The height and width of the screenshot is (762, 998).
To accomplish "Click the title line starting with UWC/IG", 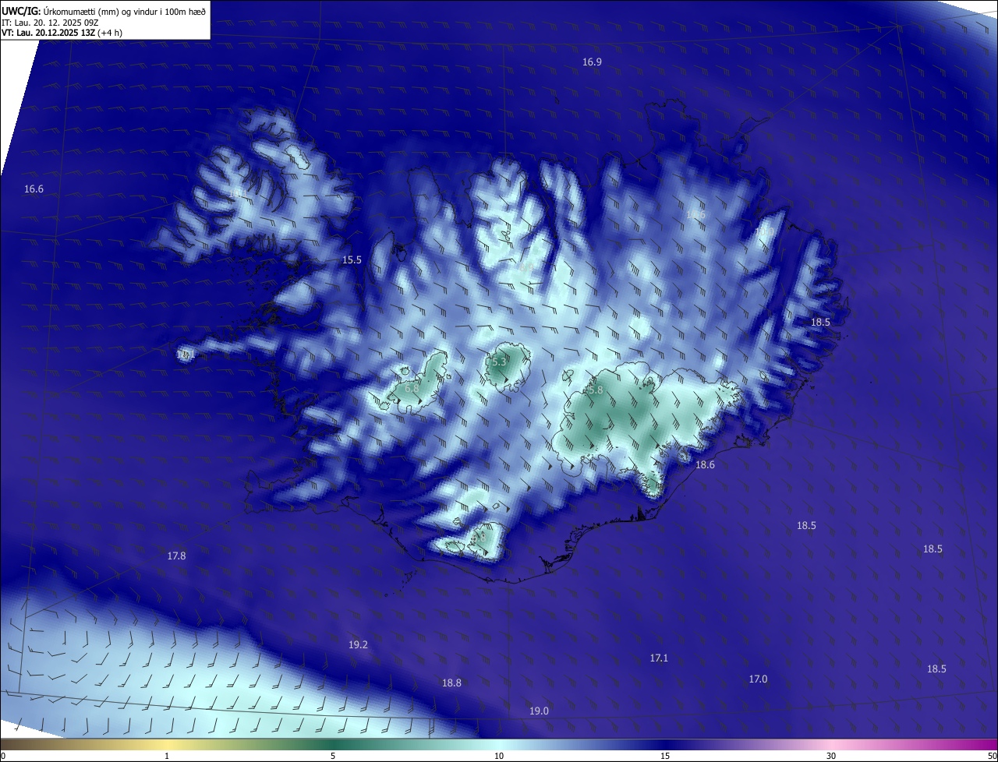I will click(x=104, y=12).
